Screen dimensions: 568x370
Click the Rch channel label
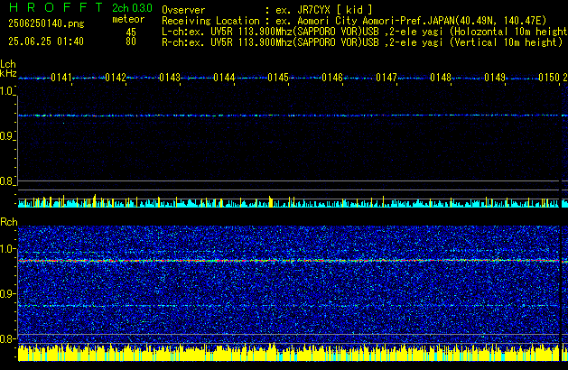point(9,222)
